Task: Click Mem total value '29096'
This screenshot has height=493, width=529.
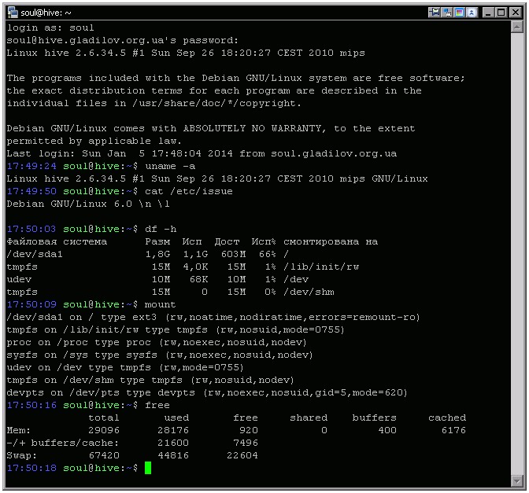Action: click(104, 430)
